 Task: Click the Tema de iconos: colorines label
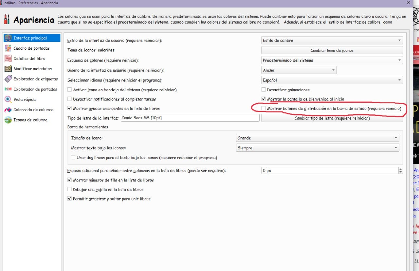pos(91,50)
